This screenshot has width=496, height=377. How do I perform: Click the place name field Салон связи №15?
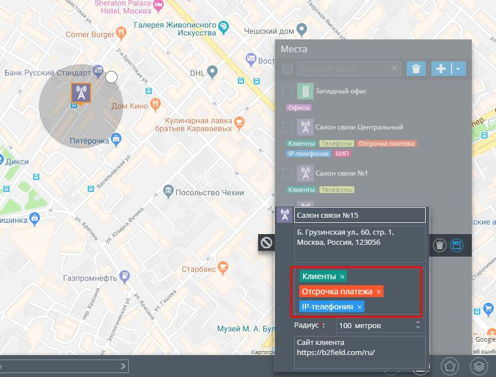coord(360,216)
